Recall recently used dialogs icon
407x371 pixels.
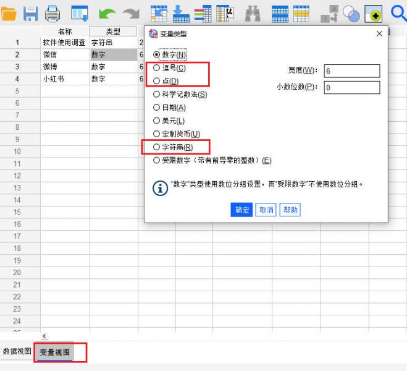[x=80, y=14]
